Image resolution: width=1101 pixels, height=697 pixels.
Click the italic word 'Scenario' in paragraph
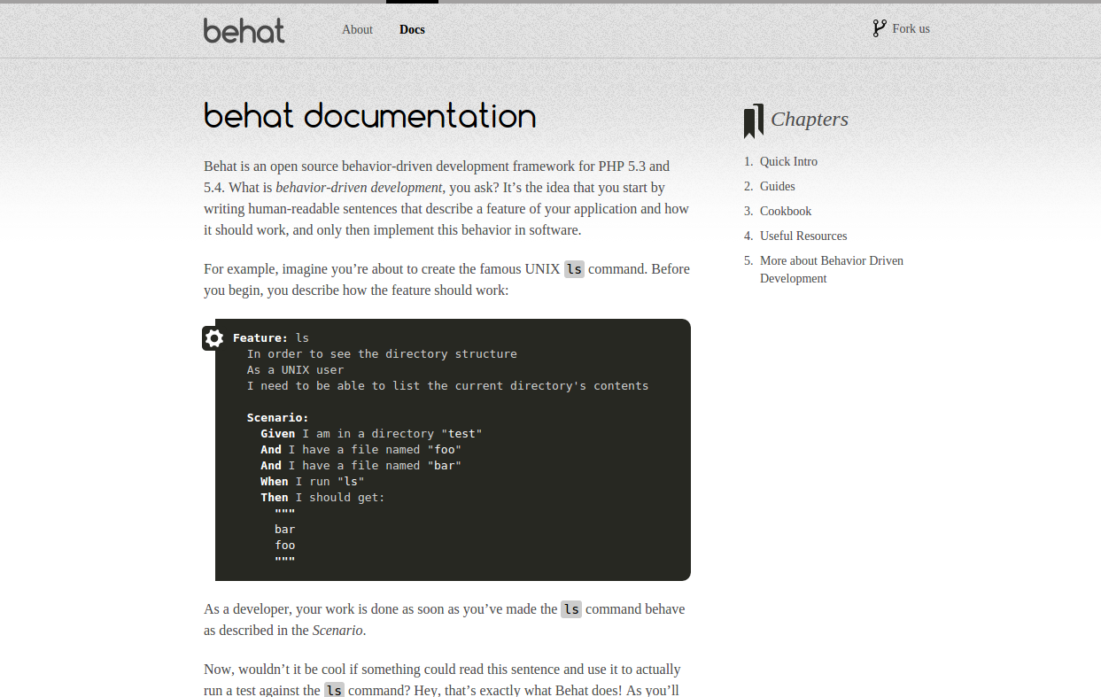pos(337,631)
